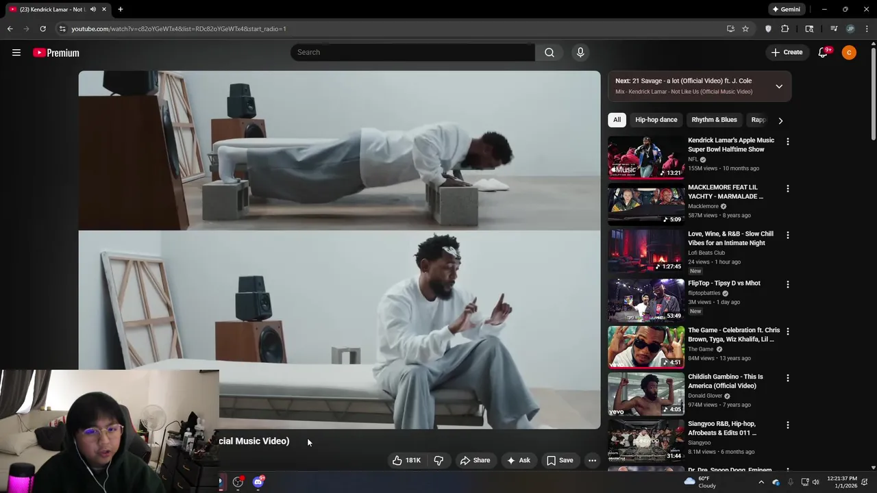
Task: Open the taskbar clock showing 12:21:37 PM
Action: pos(841,482)
